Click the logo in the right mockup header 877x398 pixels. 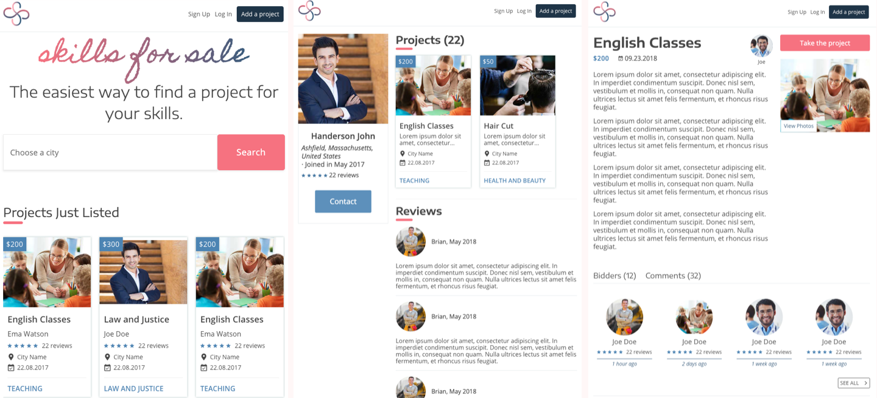coord(604,12)
